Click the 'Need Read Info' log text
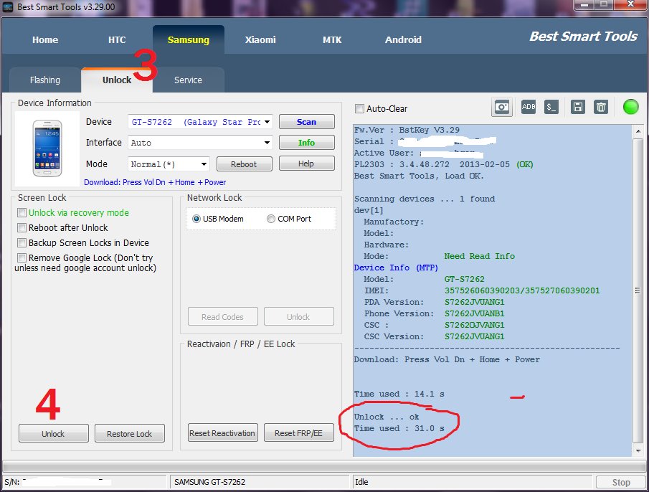This screenshot has width=649, height=492. tap(479, 256)
